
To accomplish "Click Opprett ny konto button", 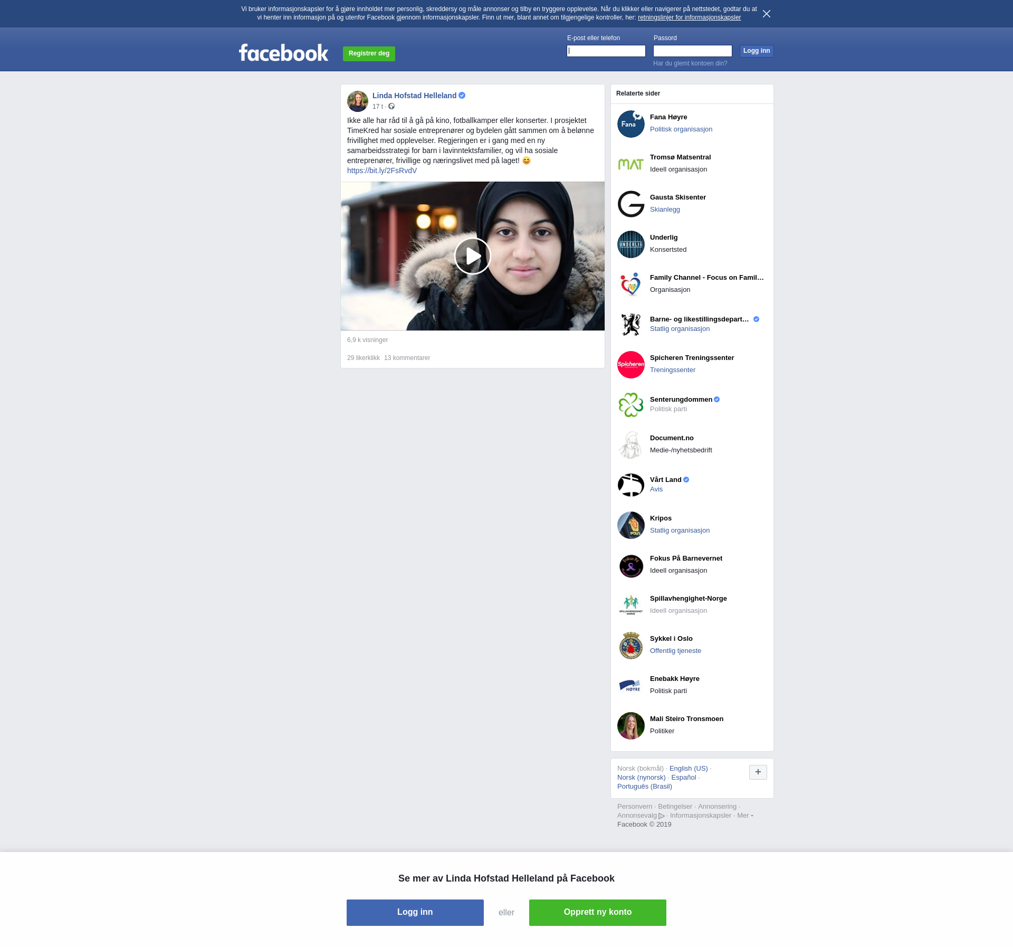I will click(598, 912).
